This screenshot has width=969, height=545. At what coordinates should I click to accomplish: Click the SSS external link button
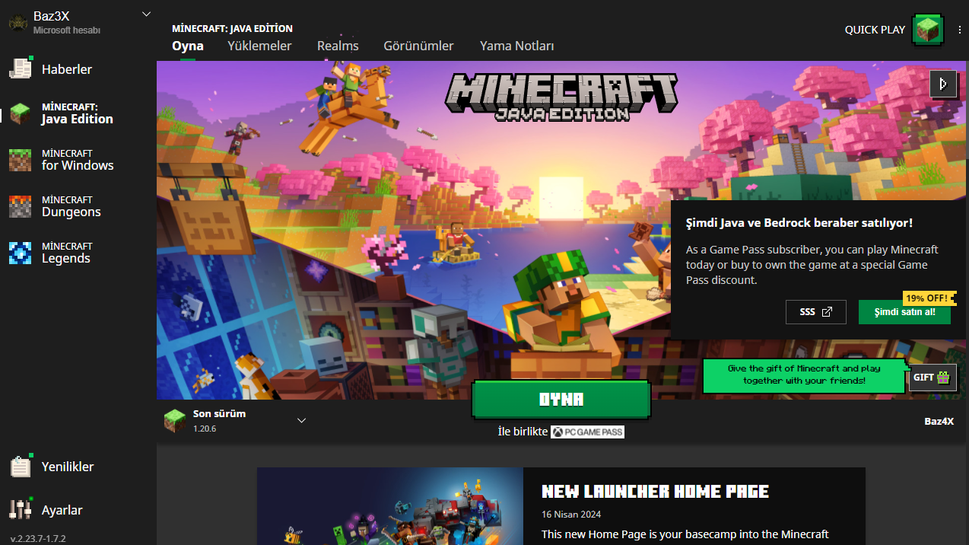[x=816, y=312]
